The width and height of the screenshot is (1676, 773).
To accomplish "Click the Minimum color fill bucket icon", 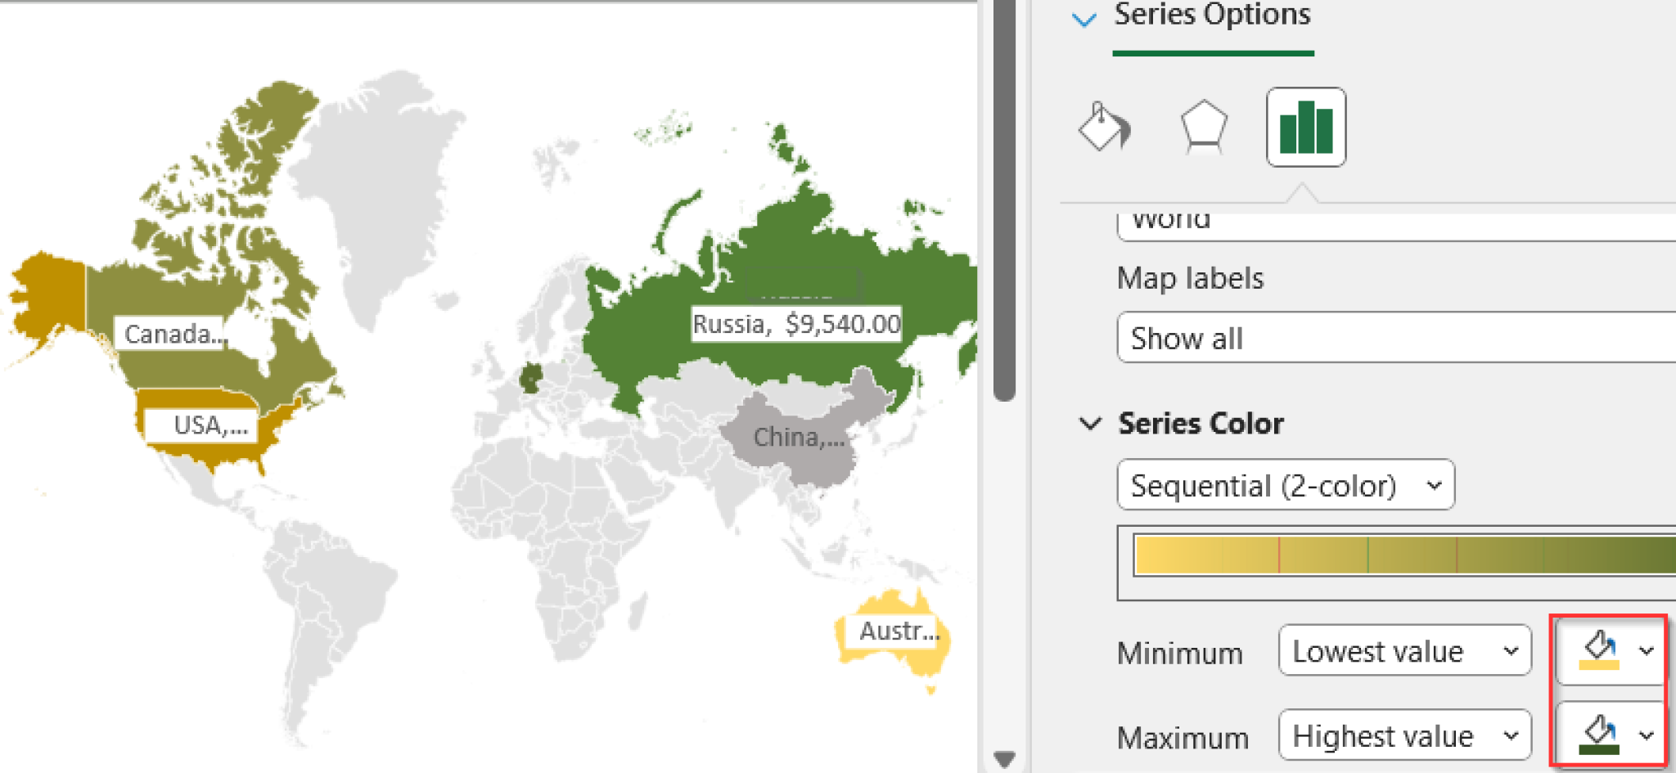I will click(x=1597, y=650).
